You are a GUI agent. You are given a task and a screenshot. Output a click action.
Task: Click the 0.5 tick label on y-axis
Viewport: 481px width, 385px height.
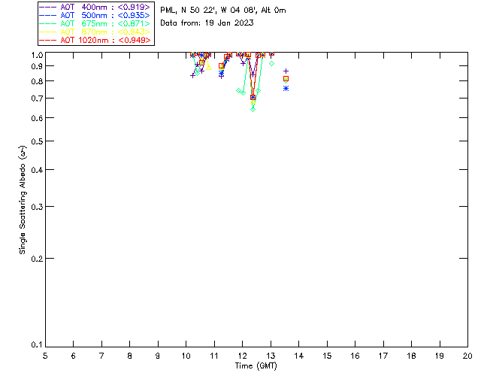pos(35,141)
